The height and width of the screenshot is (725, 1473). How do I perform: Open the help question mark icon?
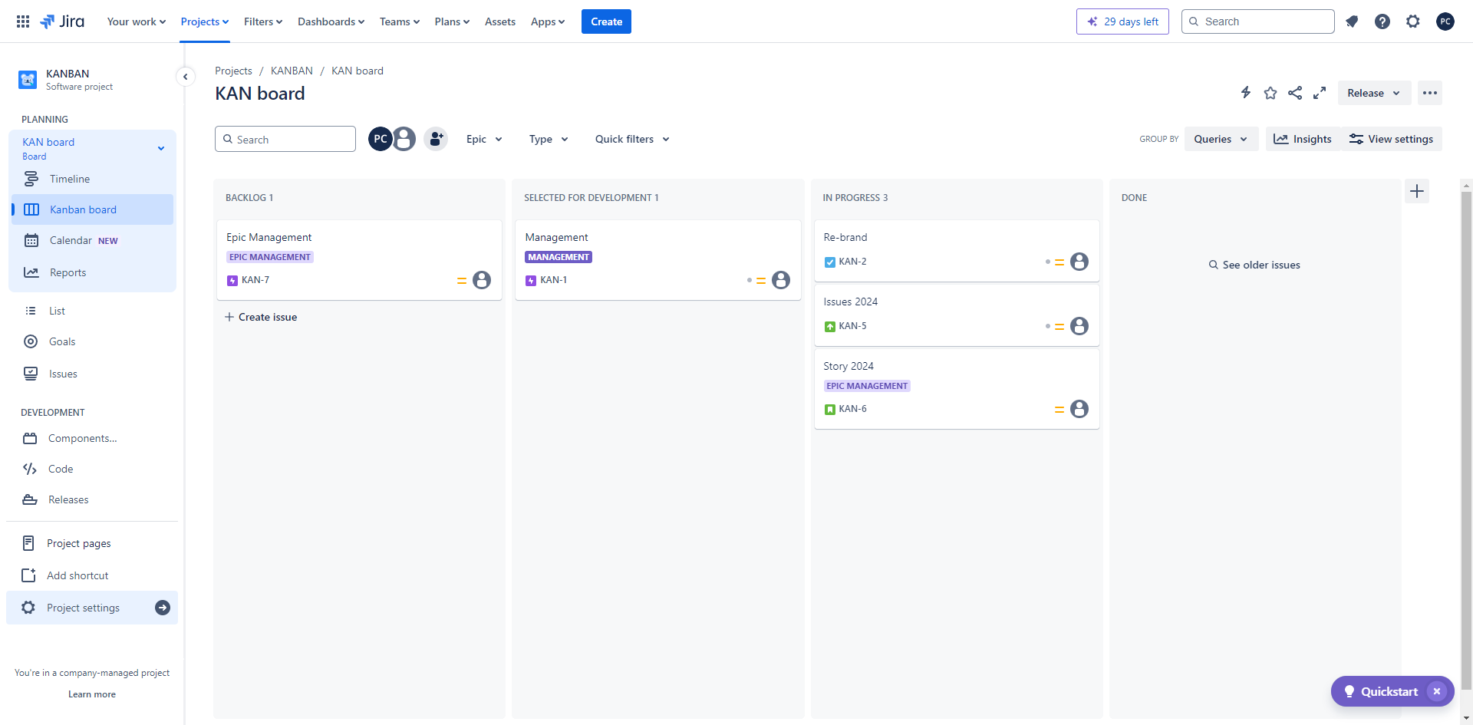[1382, 21]
